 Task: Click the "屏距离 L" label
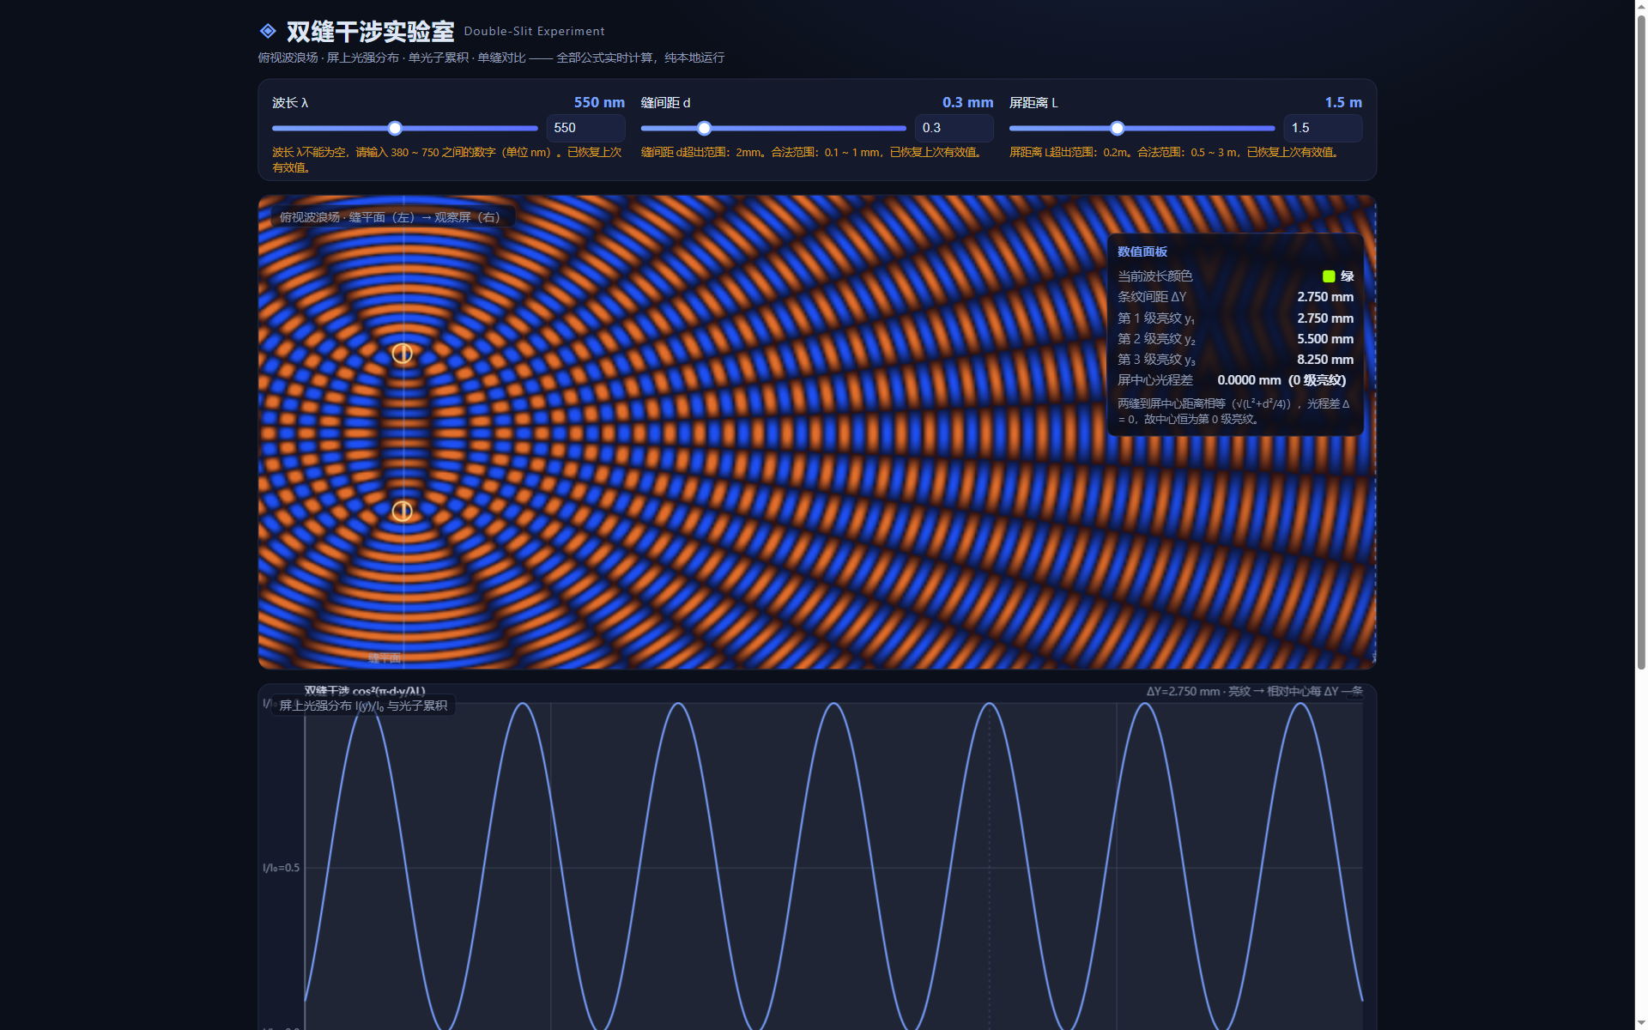point(1033,103)
